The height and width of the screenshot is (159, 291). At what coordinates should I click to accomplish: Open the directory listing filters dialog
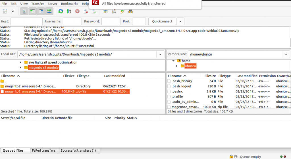106,11
